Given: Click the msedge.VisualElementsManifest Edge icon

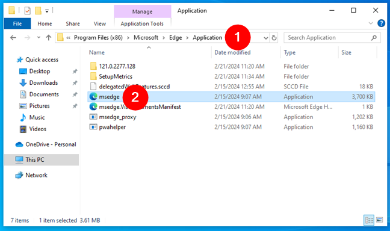Looking at the screenshot, I should (93, 106).
